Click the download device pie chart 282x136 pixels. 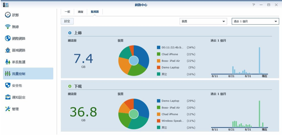coord(134,114)
